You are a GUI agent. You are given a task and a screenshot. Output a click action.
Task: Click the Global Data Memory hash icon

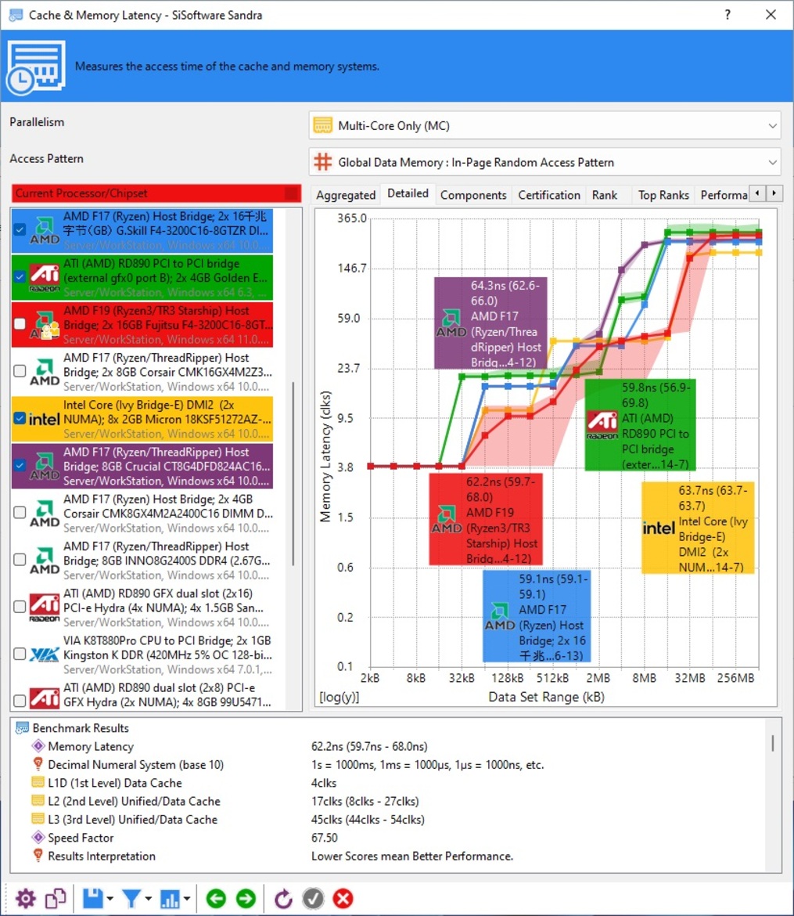pyautogui.click(x=322, y=162)
